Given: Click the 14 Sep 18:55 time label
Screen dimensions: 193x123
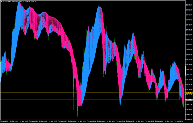Looking at the screenshot, I should 150,121.
